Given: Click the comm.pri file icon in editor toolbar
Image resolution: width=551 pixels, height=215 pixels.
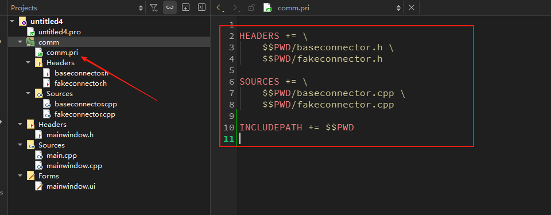Looking at the screenshot, I should pos(268,7).
